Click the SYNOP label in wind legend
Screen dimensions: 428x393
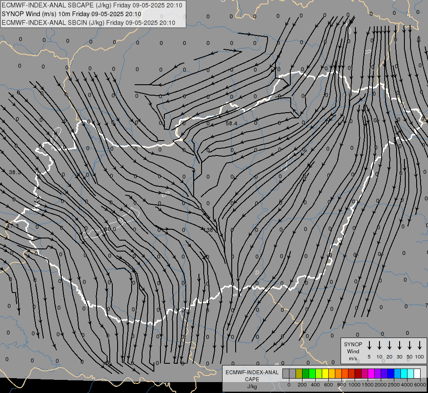(353, 345)
